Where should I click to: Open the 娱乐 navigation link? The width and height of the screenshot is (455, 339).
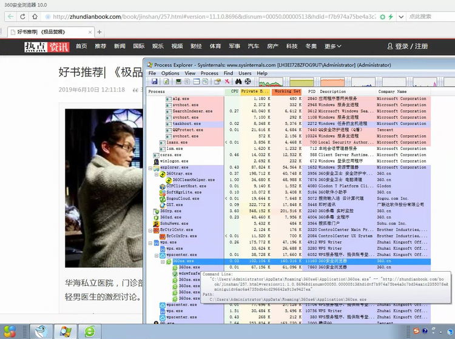[x=158, y=46]
